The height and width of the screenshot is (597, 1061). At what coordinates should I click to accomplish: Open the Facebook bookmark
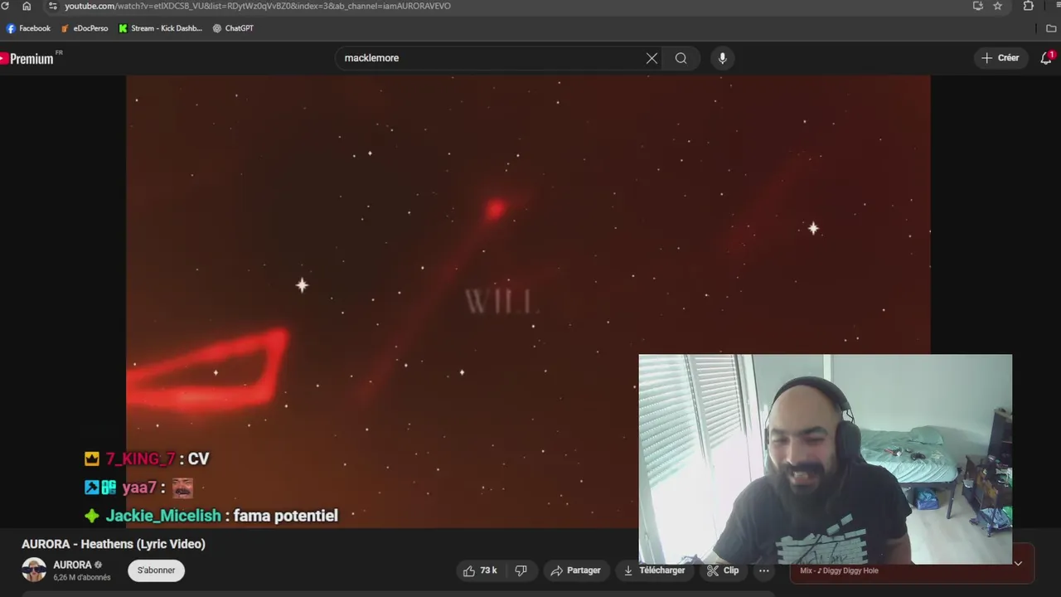[x=29, y=28]
